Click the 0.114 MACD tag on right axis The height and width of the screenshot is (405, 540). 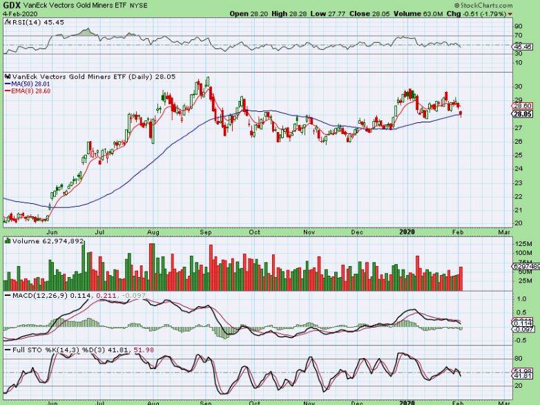tap(523, 323)
